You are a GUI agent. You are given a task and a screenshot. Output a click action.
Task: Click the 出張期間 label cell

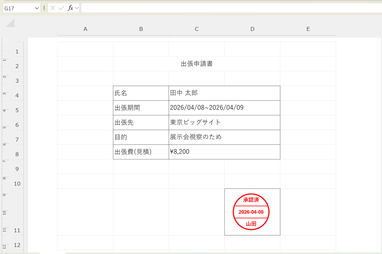[x=141, y=108]
